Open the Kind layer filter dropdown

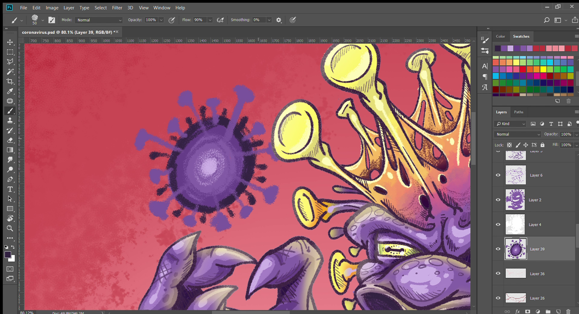click(510, 124)
